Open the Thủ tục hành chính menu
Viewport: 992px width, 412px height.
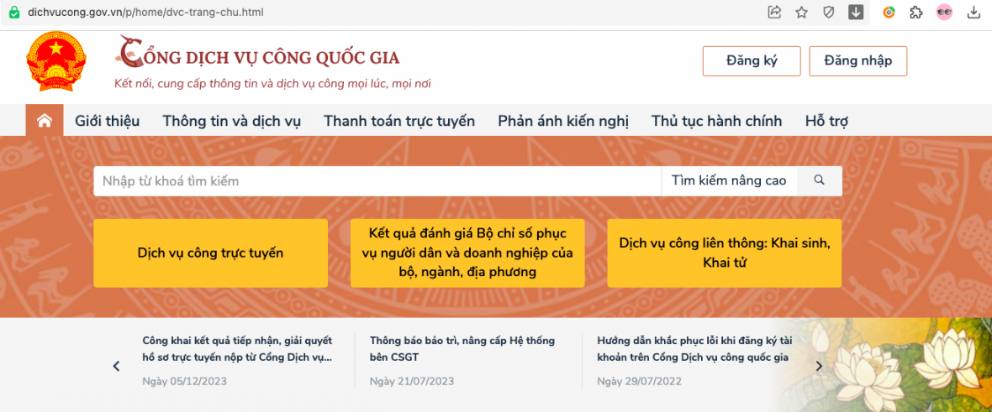coord(716,121)
